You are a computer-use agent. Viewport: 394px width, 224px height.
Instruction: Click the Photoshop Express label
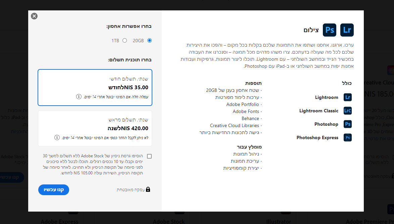point(317,137)
